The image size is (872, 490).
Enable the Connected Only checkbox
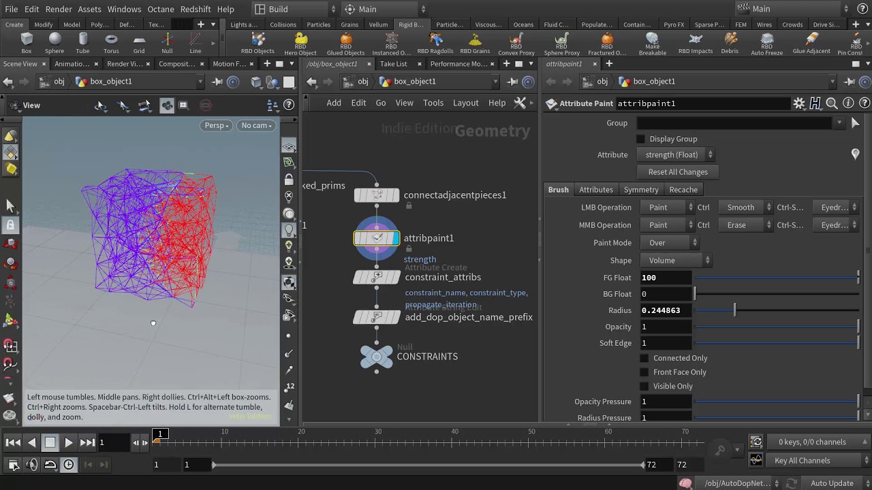pyautogui.click(x=644, y=358)
